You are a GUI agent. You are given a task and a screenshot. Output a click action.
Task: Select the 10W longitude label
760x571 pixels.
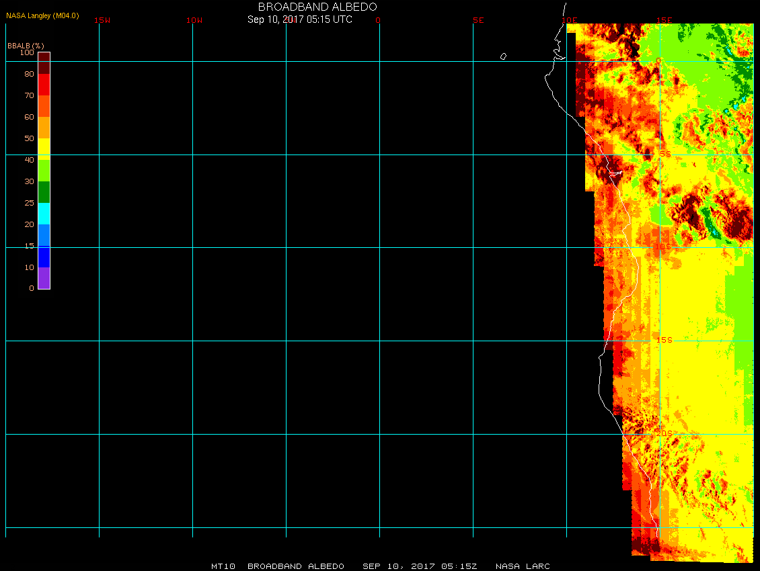[x=195, y=20]
